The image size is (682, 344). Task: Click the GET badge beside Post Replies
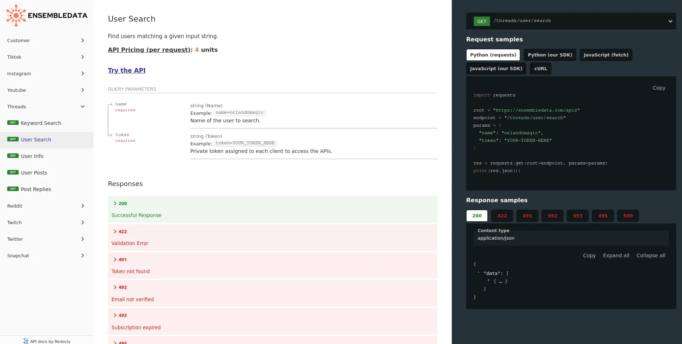[13, 189]
